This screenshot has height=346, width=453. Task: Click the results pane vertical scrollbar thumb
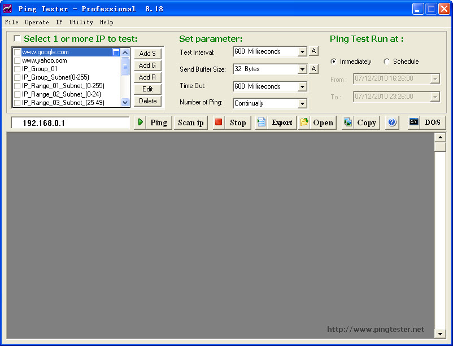point(439,147)
